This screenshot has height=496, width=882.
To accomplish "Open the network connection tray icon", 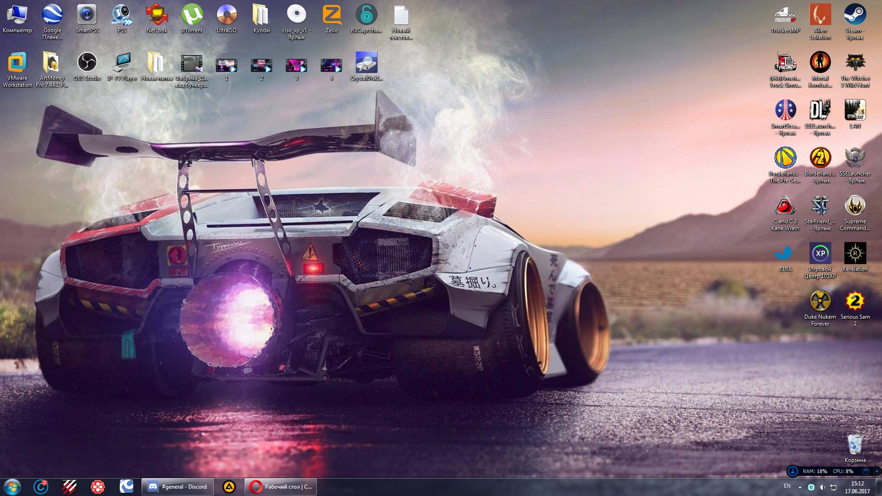I will [x=833, y=487].
